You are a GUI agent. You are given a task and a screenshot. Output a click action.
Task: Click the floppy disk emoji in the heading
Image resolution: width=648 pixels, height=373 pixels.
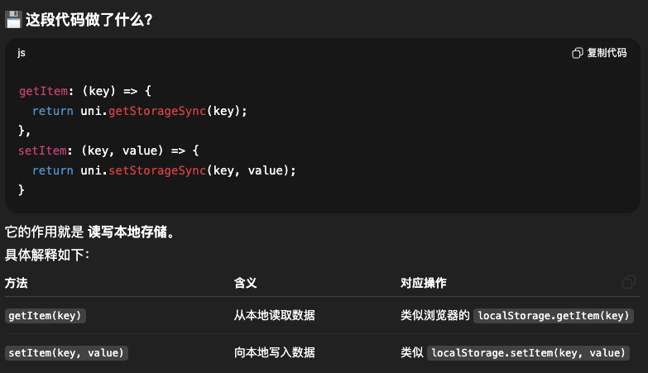pos(12,19)
